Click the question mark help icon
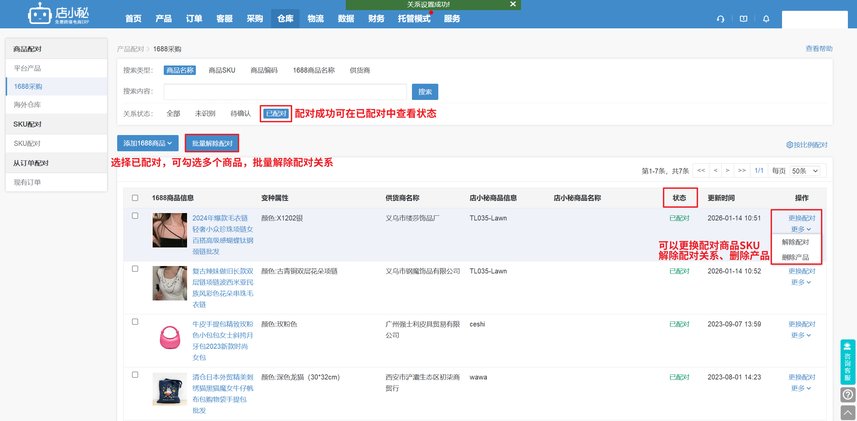This screenshot has height=421, width=857. (x=847, y=394)
